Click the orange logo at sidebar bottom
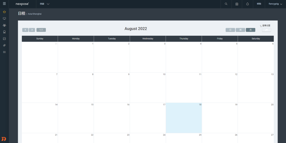This screenshot has height=143, width=286. [4, 139]
